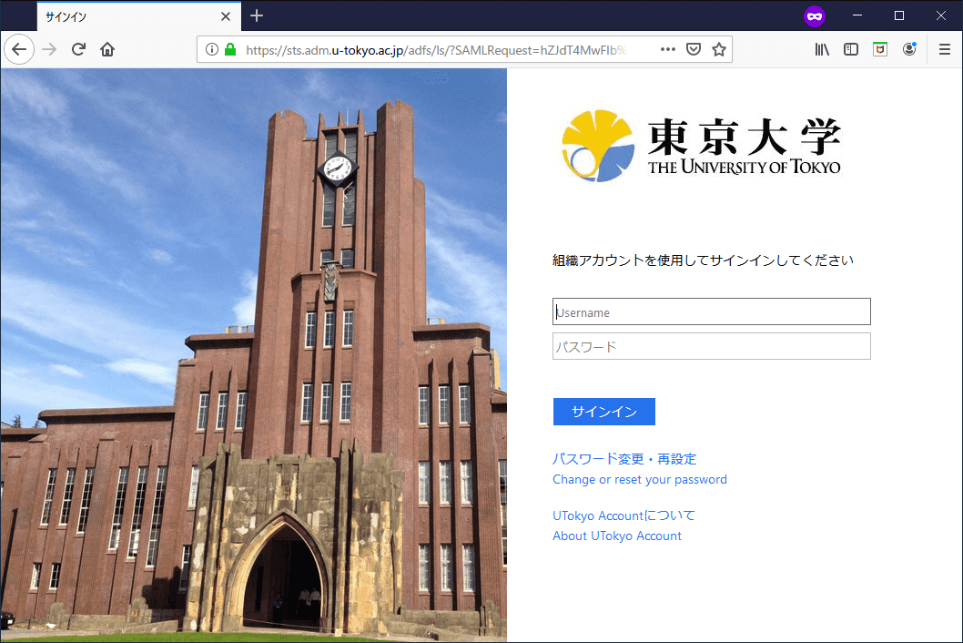Open a new tab with plus button

257,15
